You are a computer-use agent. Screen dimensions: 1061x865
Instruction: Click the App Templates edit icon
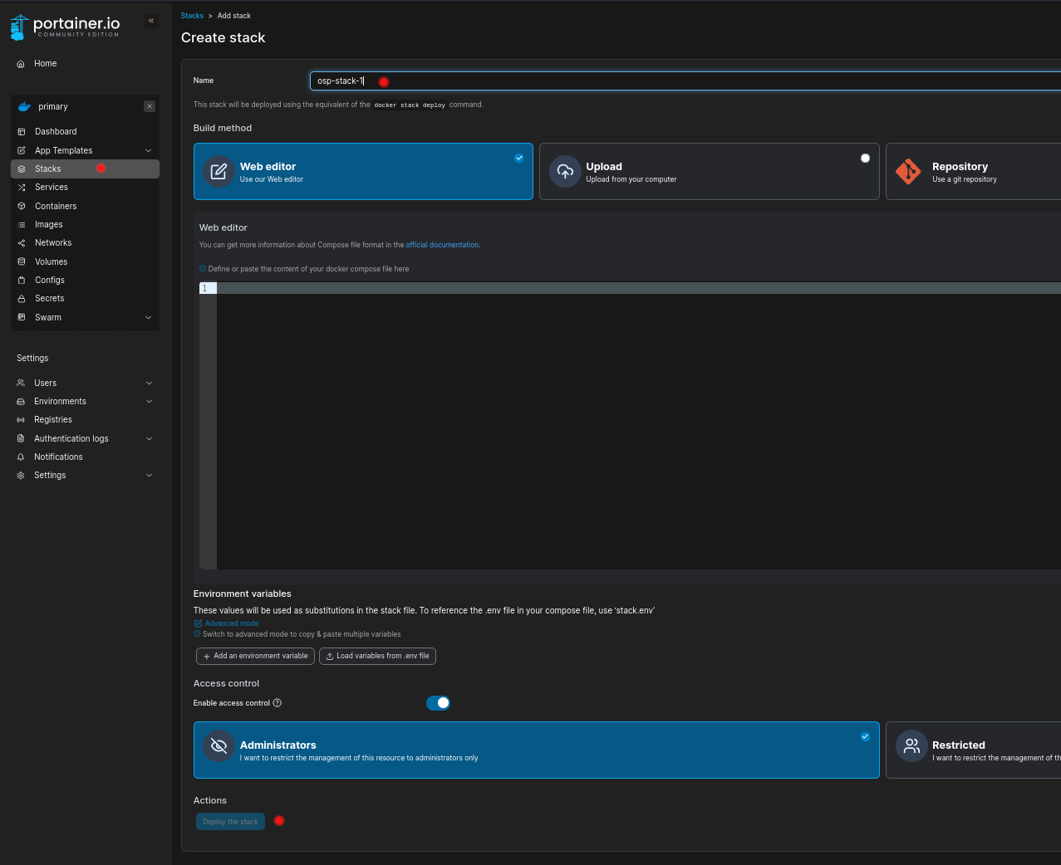pyautogui.click(x=22, y=150)
